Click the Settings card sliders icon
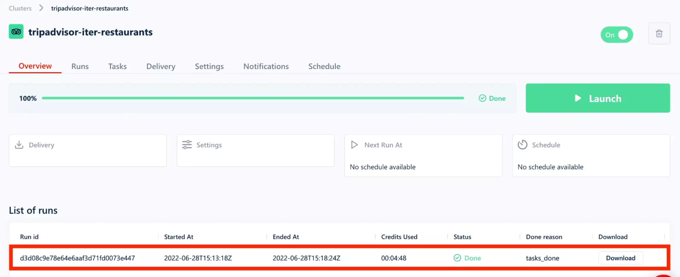Screen dimensions: 680x277 click(x=187, y=145)
